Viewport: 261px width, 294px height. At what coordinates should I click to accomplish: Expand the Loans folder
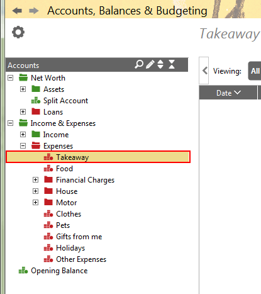coord(23,112)
